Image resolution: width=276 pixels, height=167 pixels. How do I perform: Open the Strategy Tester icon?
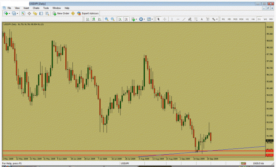(47, 13)
